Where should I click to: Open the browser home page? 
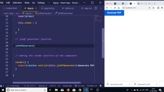(119, 8)
